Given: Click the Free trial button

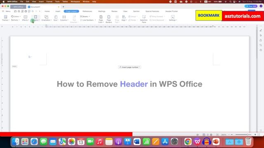Looking at the screenshot, I should (x=251, y=6).
